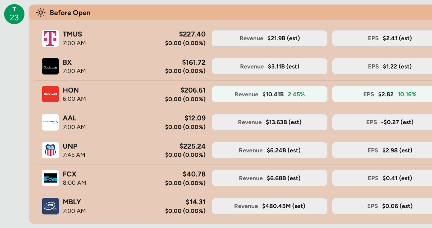
Task: Click the American Airlines AAL logo icon
Action: 50,122
